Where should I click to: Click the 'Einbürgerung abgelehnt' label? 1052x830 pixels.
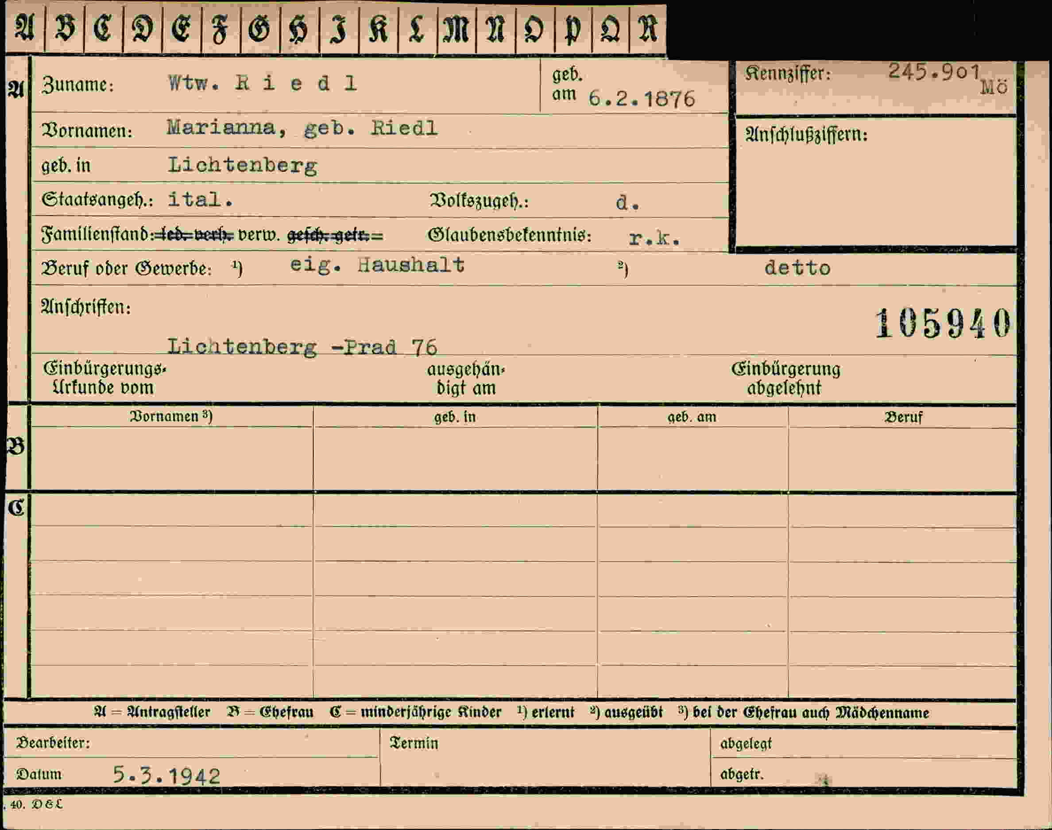(786, 378)
